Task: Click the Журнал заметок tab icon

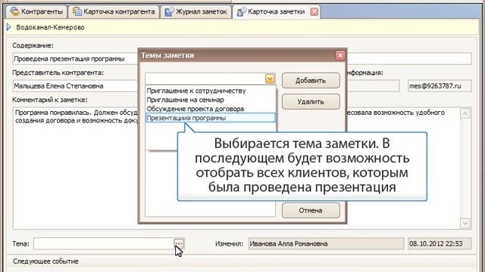Action: pyautogui.click(x=169, y=12)
